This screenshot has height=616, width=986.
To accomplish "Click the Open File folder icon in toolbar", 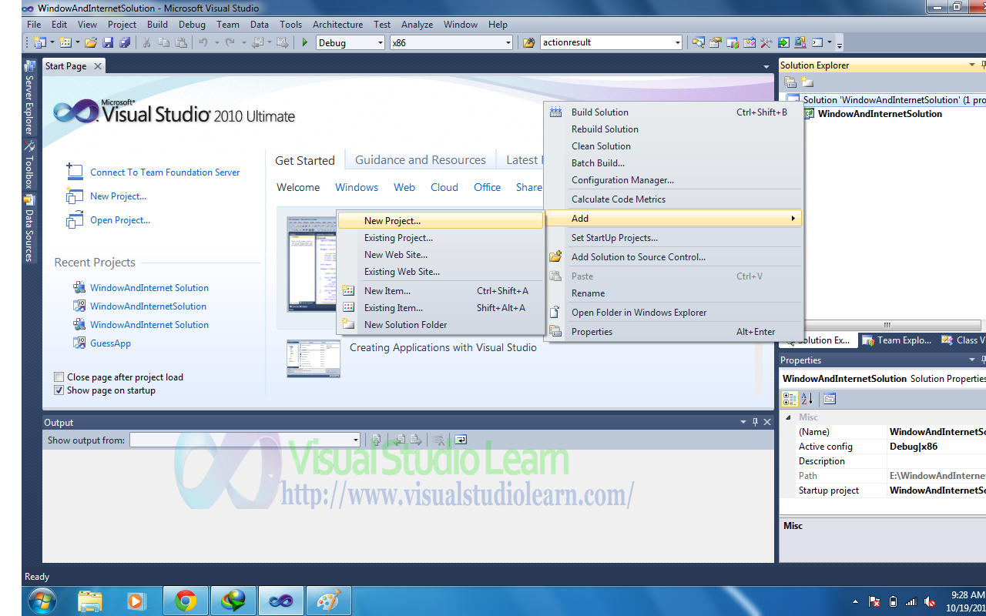I will tap(91, 42).
